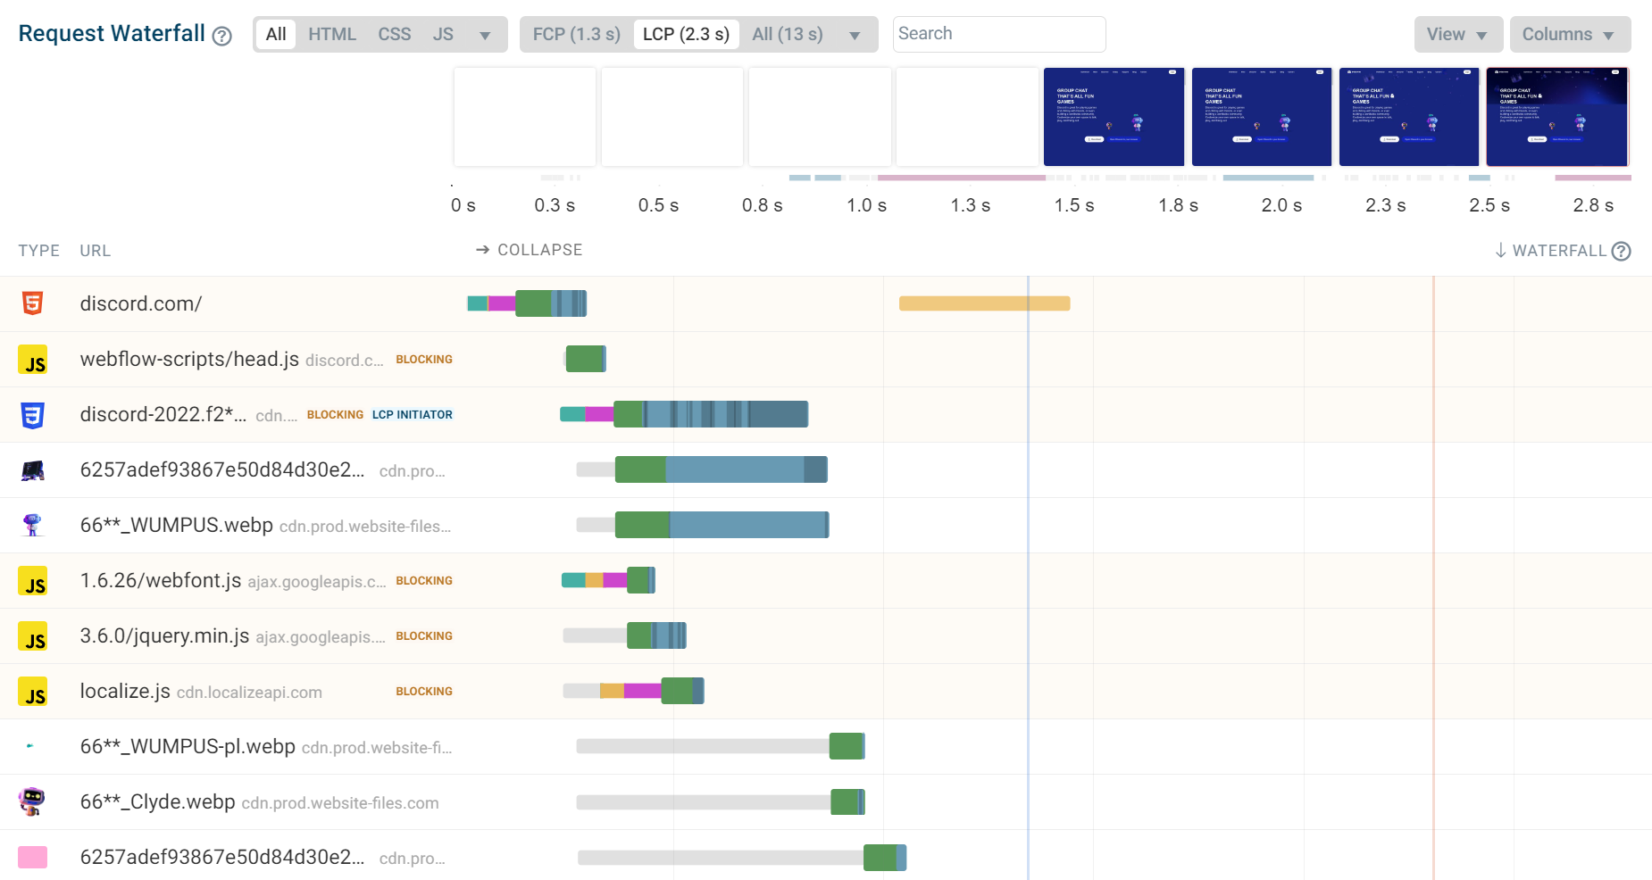Click the discord.com/ waterfall timing bar
This screenshot has height=880, width=1652.
[x=527, y=303]
